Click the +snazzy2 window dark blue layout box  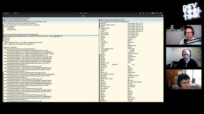pos(3,36)
